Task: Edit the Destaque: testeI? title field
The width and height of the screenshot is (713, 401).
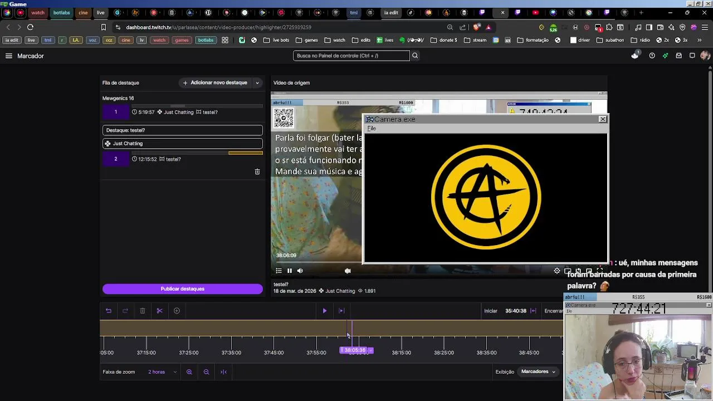Action: point(183,130)
